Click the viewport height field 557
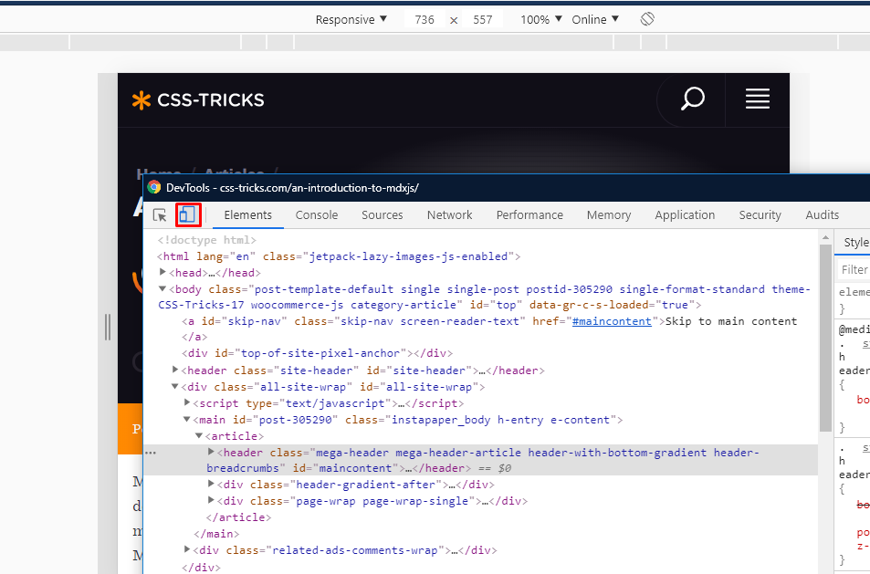This screenshot has height=574, width=870. pyautogui.click(x=483, y=20)
